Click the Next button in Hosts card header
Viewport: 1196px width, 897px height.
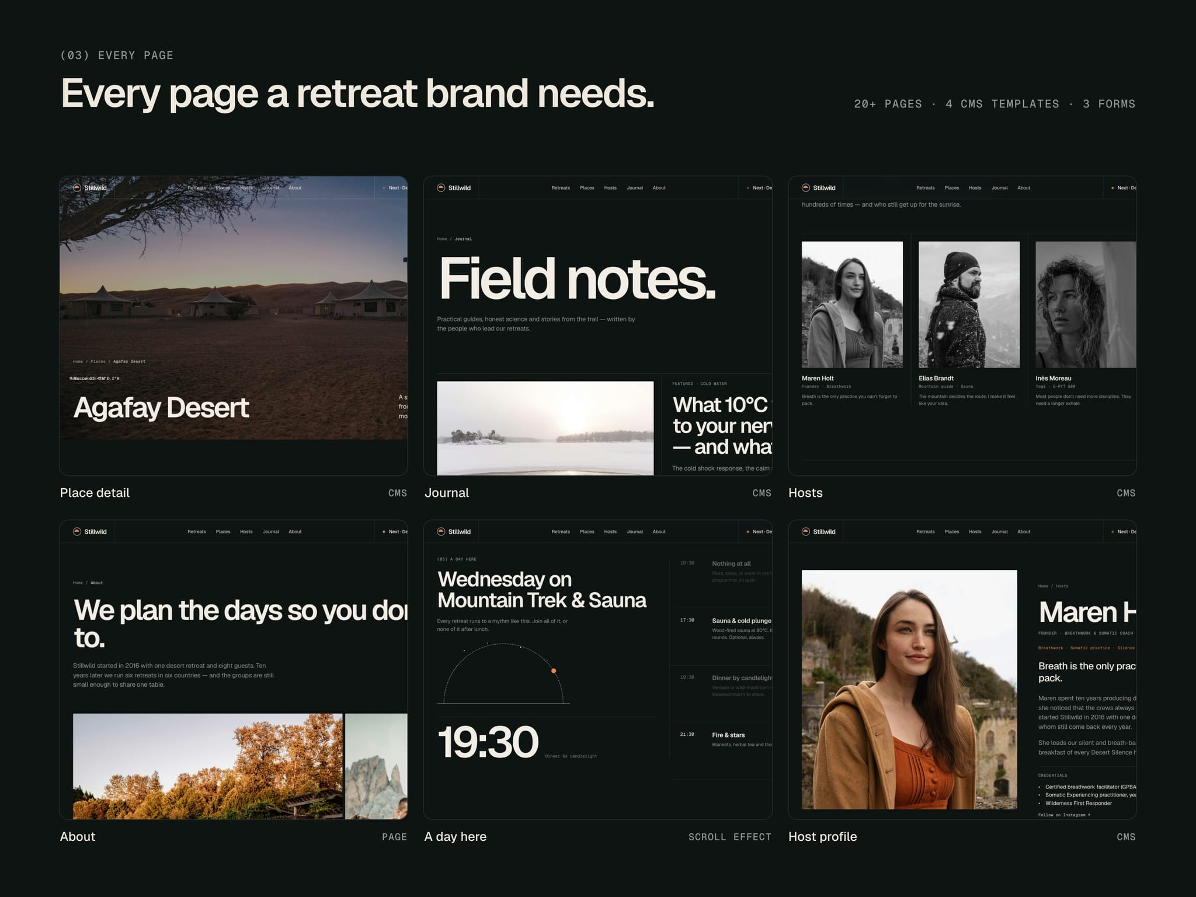click(1124, 187)
